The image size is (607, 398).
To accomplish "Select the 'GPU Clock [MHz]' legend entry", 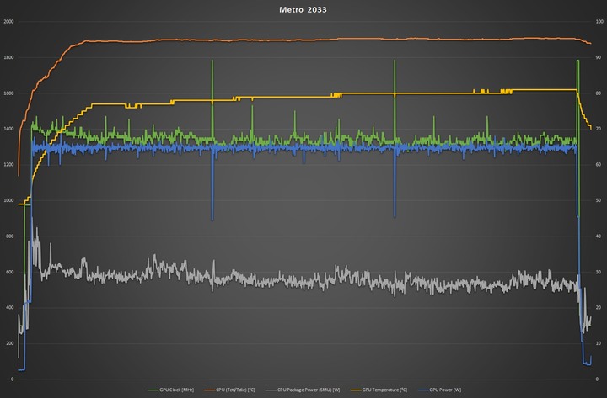I will 170,390.
